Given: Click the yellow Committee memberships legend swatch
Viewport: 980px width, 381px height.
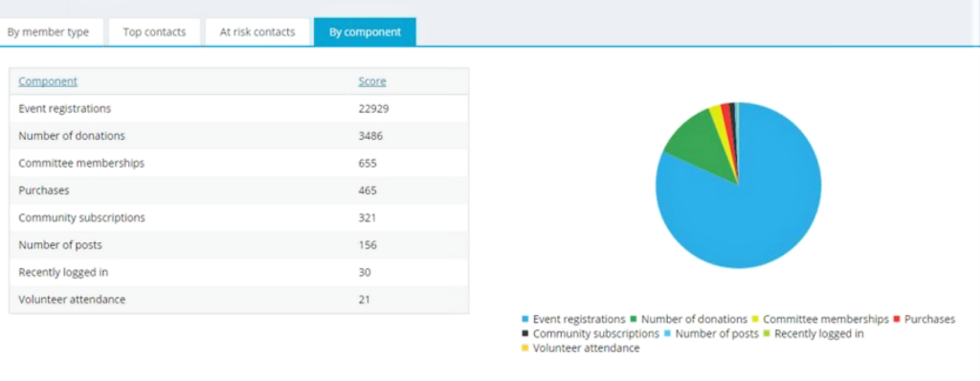Looking at the screenshot, I should [755, 319].
